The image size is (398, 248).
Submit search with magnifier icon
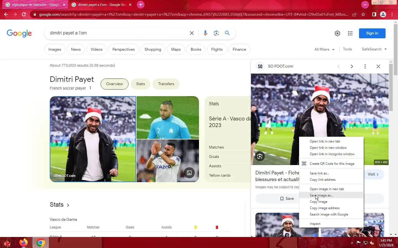227,33
